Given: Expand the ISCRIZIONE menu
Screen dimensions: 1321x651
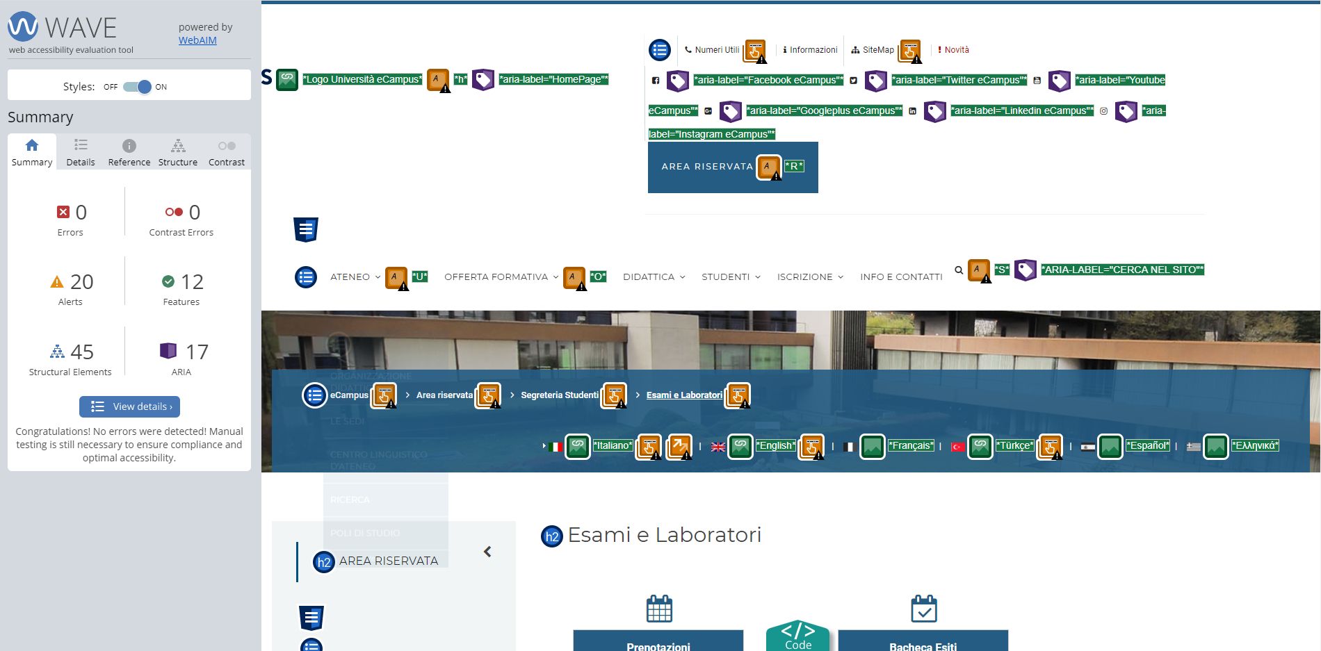Looking at the screenshot, I should 810,277.
